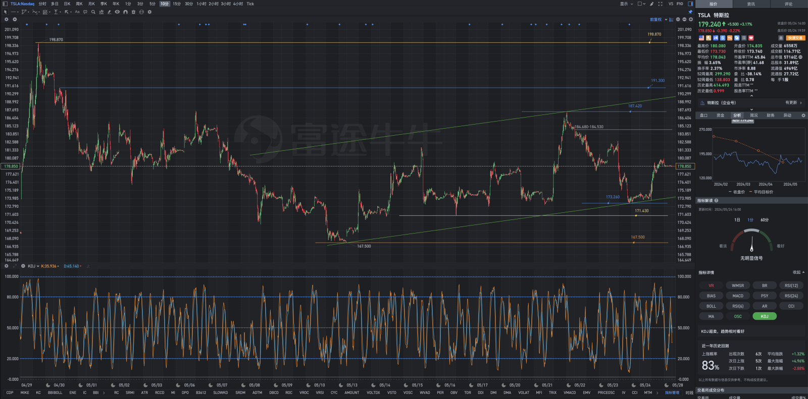Open the 前复权 adjustment dropdown
Image resolution: width=808 pixels, height=399 pixels.
tap(659, 19)
